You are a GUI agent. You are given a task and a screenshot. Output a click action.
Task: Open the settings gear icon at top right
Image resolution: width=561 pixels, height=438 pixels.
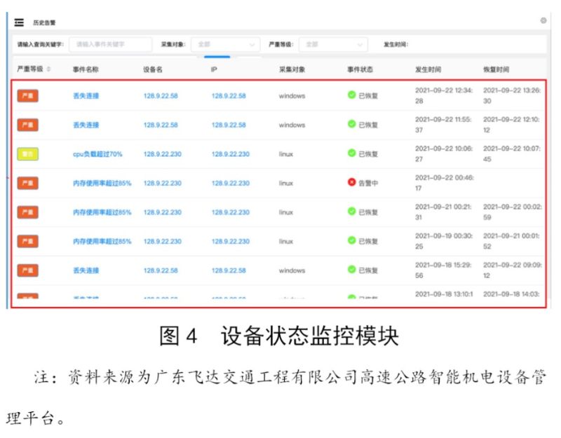pyautogui.click(x=543, y=21)
